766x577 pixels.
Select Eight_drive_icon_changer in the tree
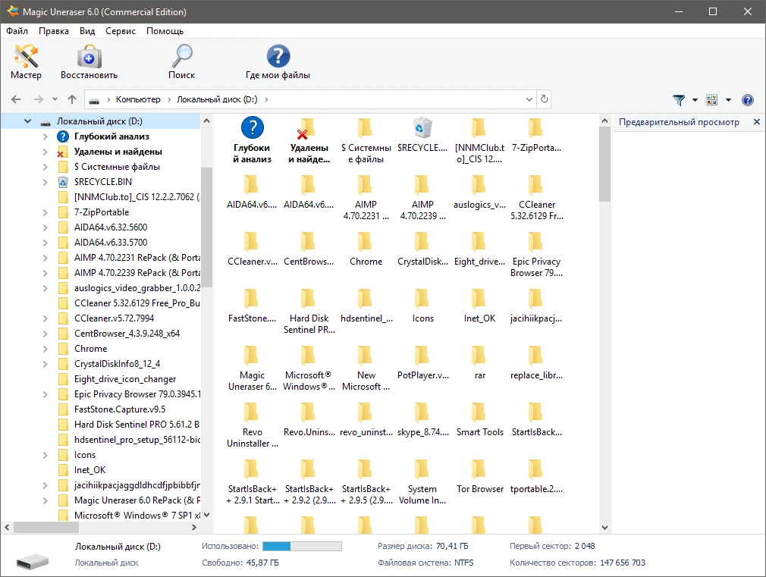[x=125, y=379]
